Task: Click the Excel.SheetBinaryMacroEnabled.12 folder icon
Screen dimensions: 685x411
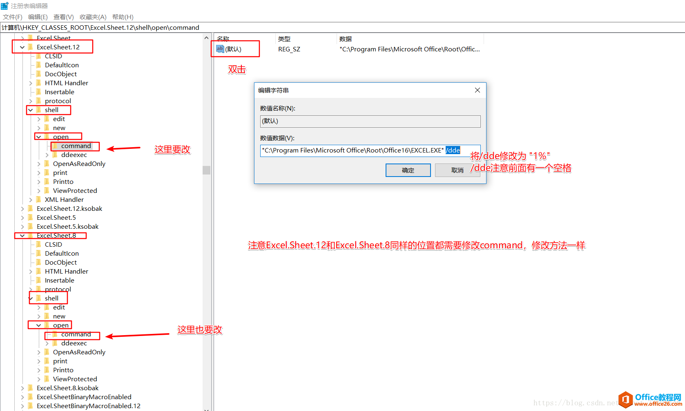Action: [31, 406]
